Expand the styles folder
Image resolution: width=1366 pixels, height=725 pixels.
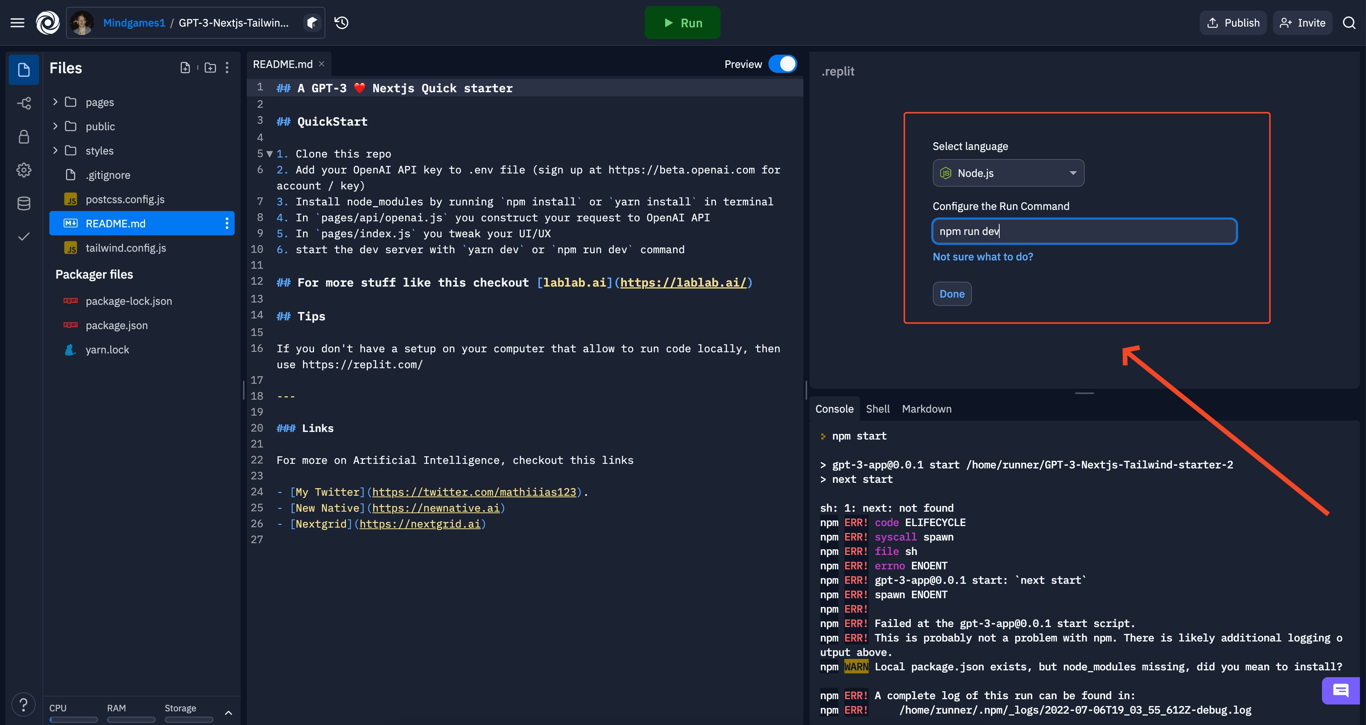coord(55,151)
